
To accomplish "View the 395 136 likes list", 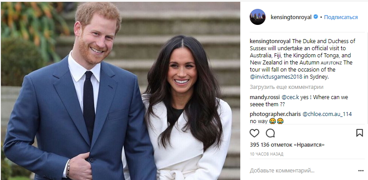I will point(287,145).
